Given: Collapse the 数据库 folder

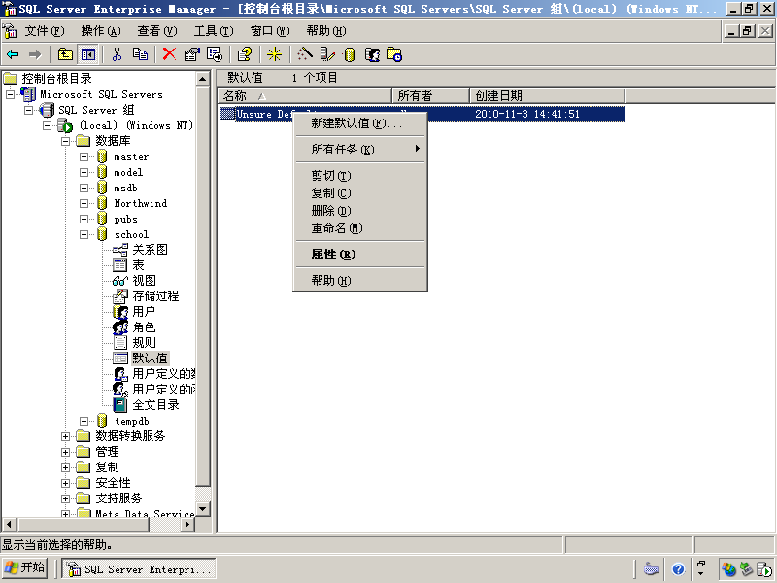Looking at the screenshot, I should coord(65,141).
